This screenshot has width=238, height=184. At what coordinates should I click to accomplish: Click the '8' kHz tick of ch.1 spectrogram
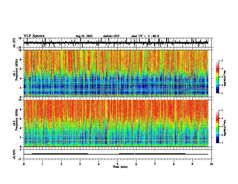click(x=21, y=60)
